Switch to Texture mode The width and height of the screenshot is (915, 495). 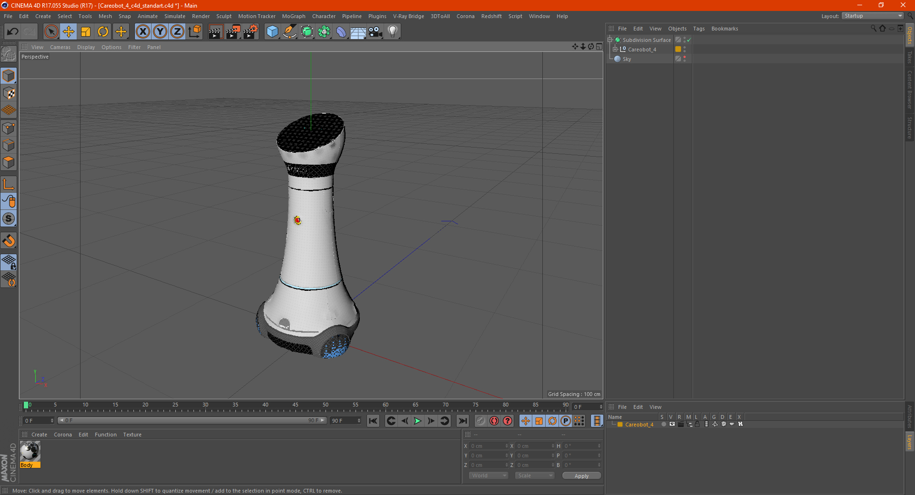(9, 93)
